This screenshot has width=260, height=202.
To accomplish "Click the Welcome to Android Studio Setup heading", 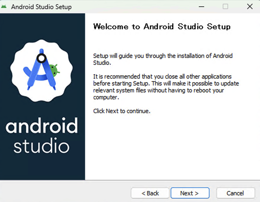I will click(162, 27).
